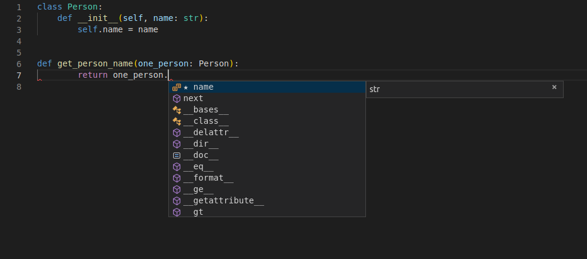Click the cube icon beside next
This screenshot has width=587, height=259.
tap(177, 99)
